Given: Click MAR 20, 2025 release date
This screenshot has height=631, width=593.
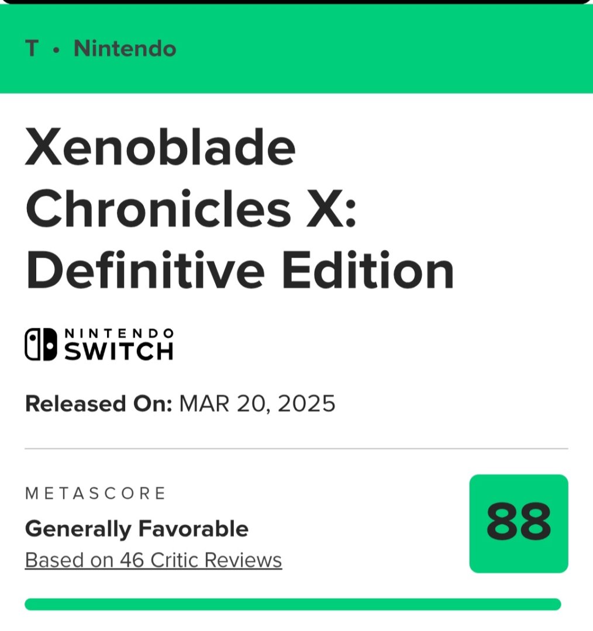Looking at the screenshot, I should tap(257, 403).
